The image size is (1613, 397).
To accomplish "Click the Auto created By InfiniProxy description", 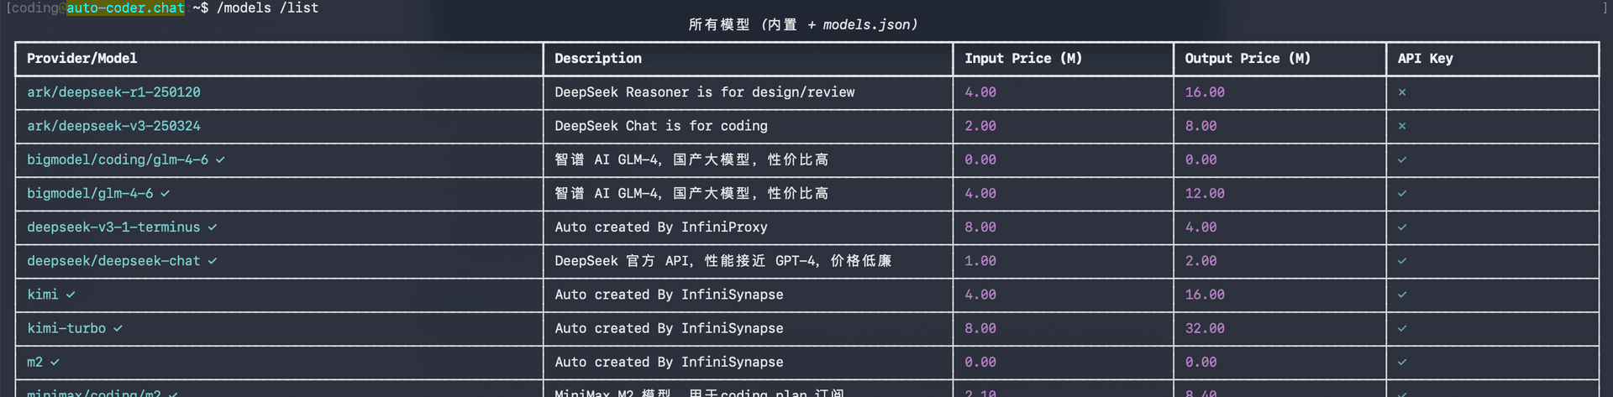I will pos(660,227).
